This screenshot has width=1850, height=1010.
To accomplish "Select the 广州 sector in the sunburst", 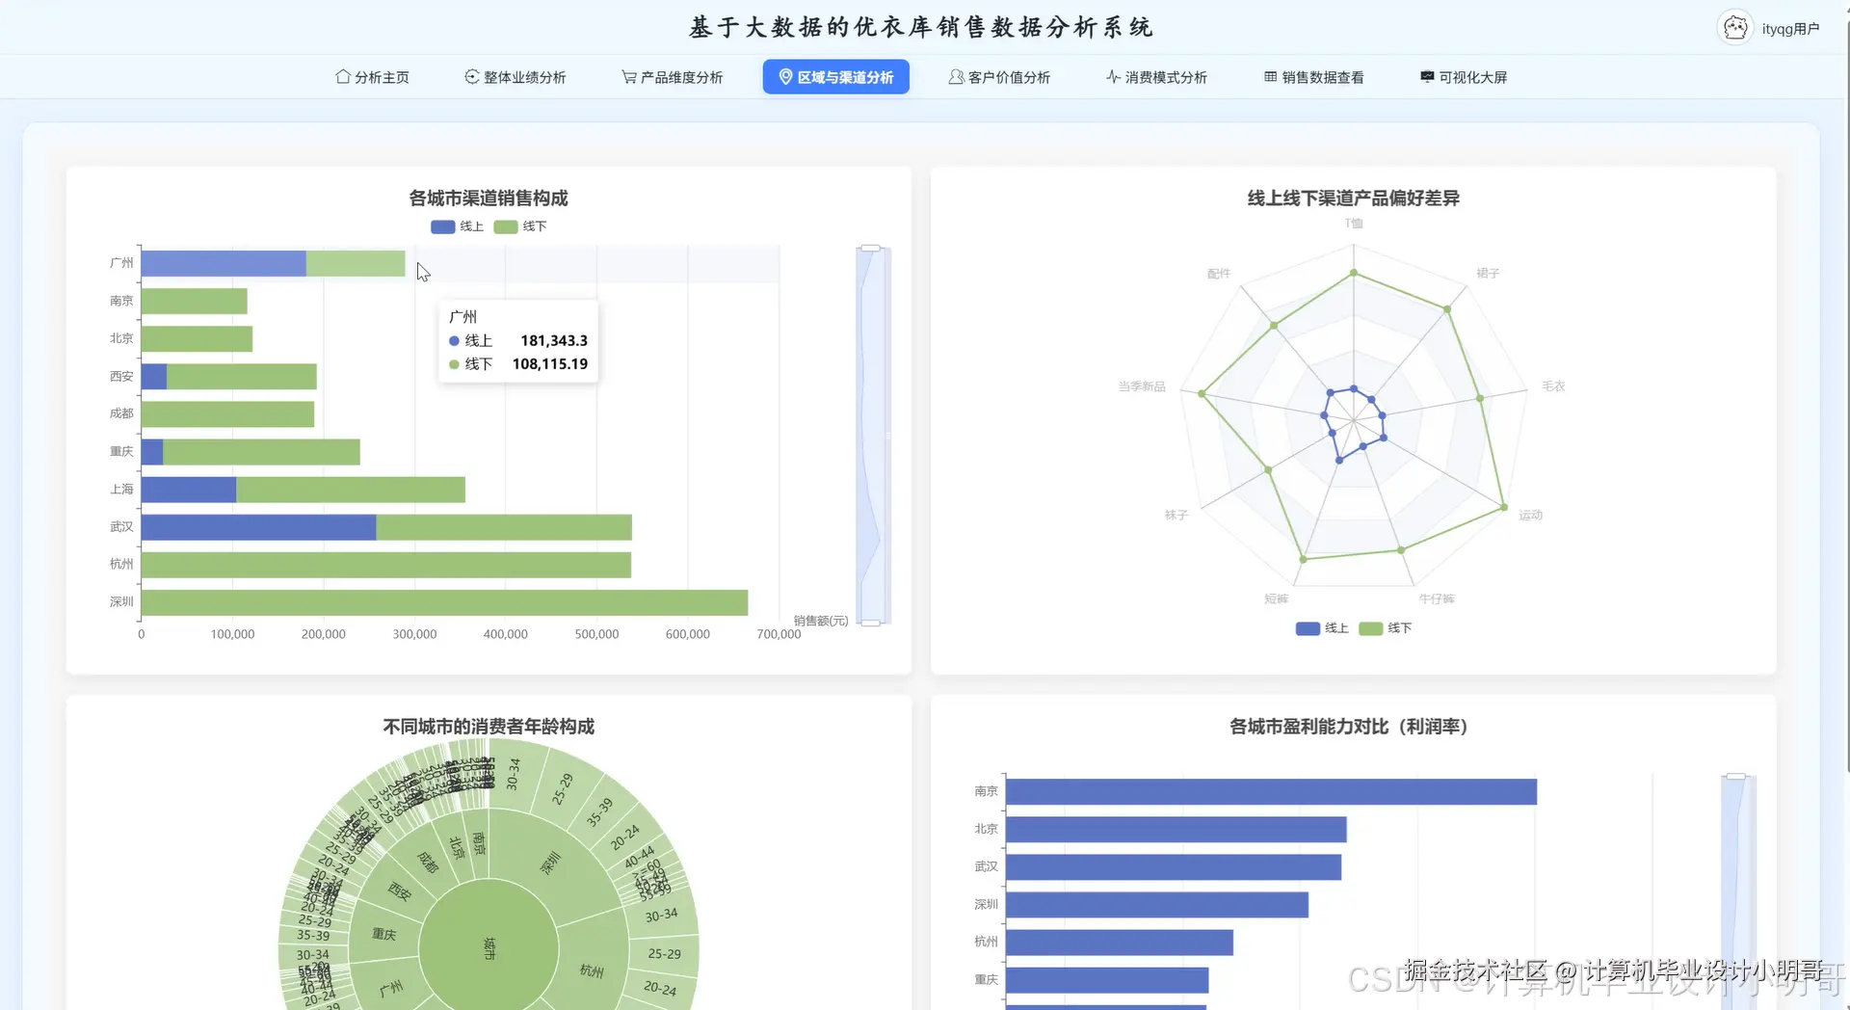I will [391, 989].
